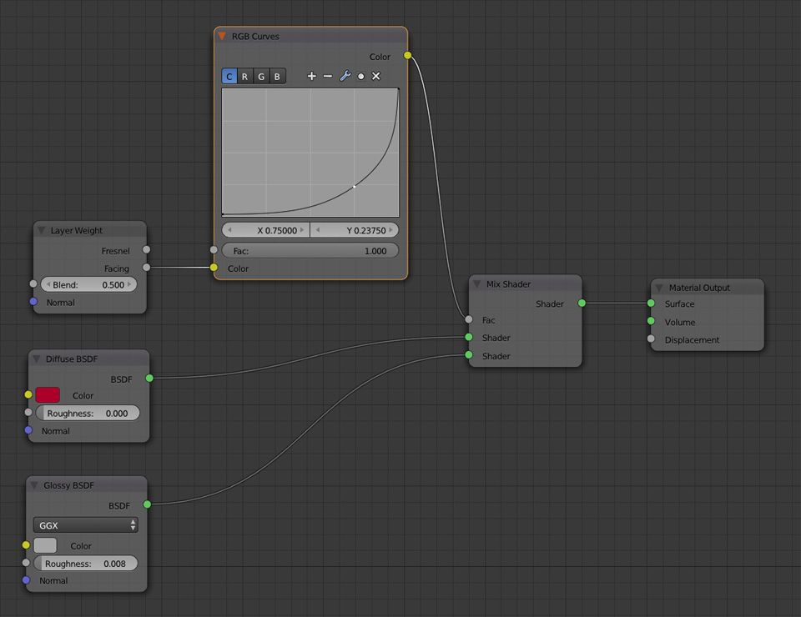Open the red Diffuse BSDF color swatch
Screen dimensions: 801x617
pyautogui.click(x=48, y=395)
